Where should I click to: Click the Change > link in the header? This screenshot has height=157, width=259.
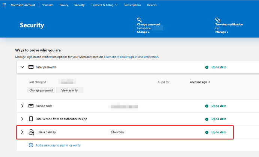click(x=143, y=32)
